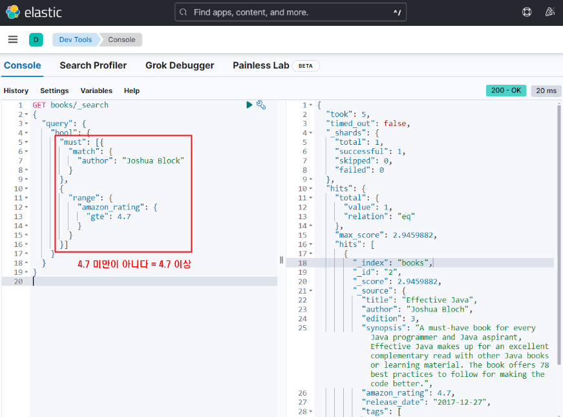The width and height of the screenshot is (563, 417).
Task: Click the panel resize handle
Action: coord(282,260)
